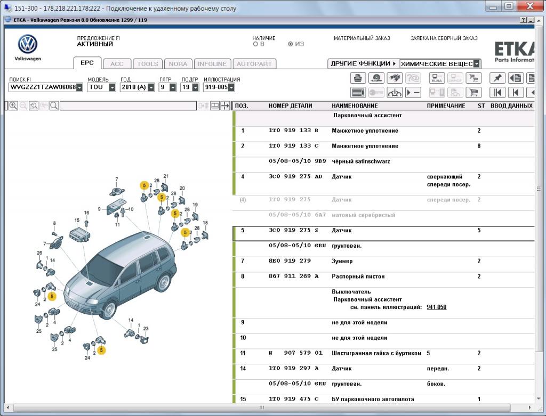Click yellow marker 5 near front left sensor

click(x=52, y=296)
